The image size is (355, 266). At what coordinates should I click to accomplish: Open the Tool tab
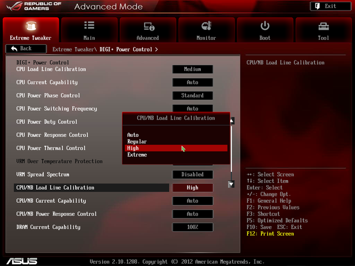pos(323,29)
